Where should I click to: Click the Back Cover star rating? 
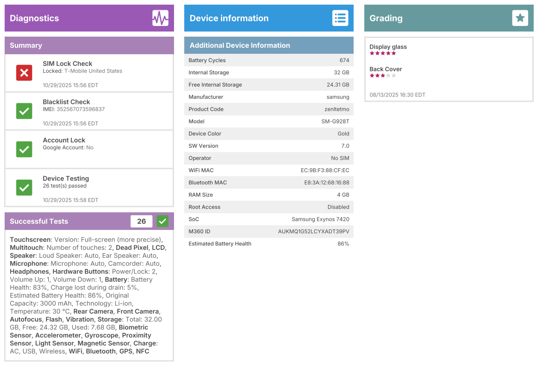[x=383, y=76]
